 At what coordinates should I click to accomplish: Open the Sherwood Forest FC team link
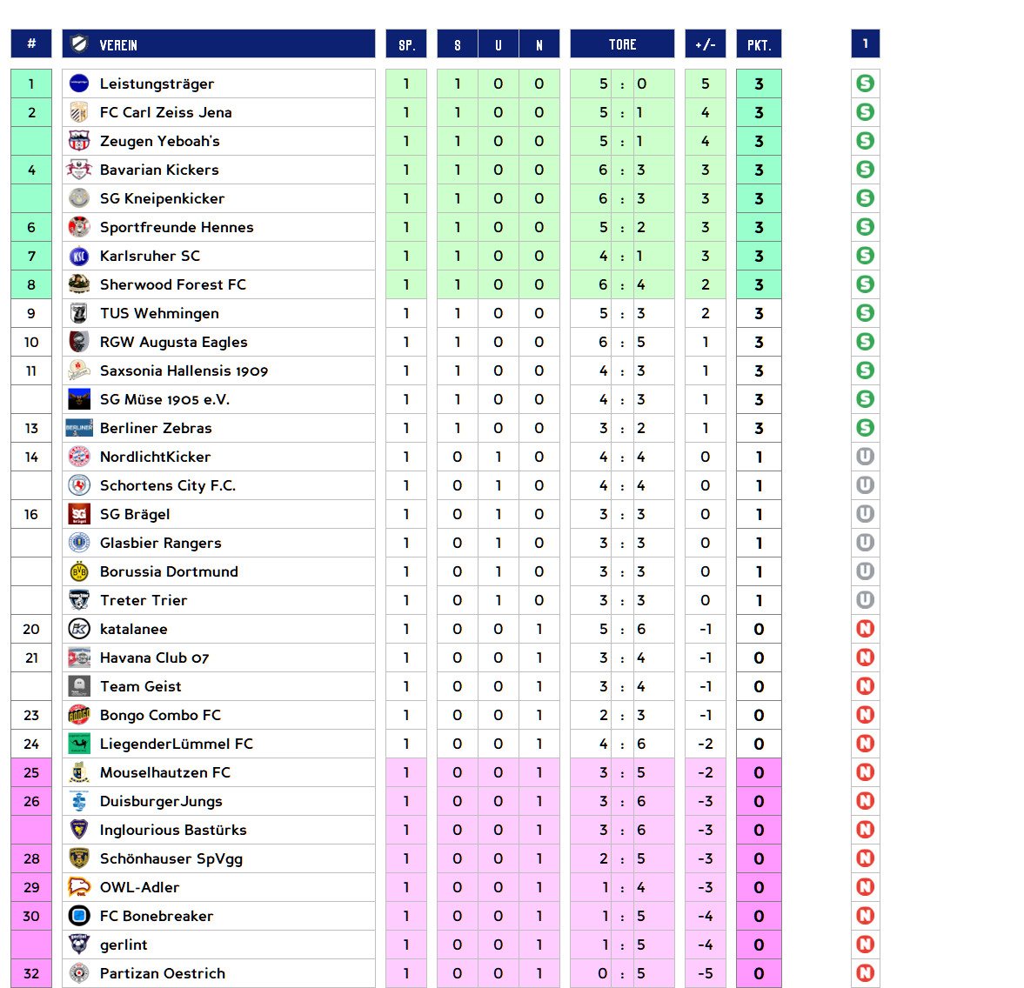[x=172, y=285]
